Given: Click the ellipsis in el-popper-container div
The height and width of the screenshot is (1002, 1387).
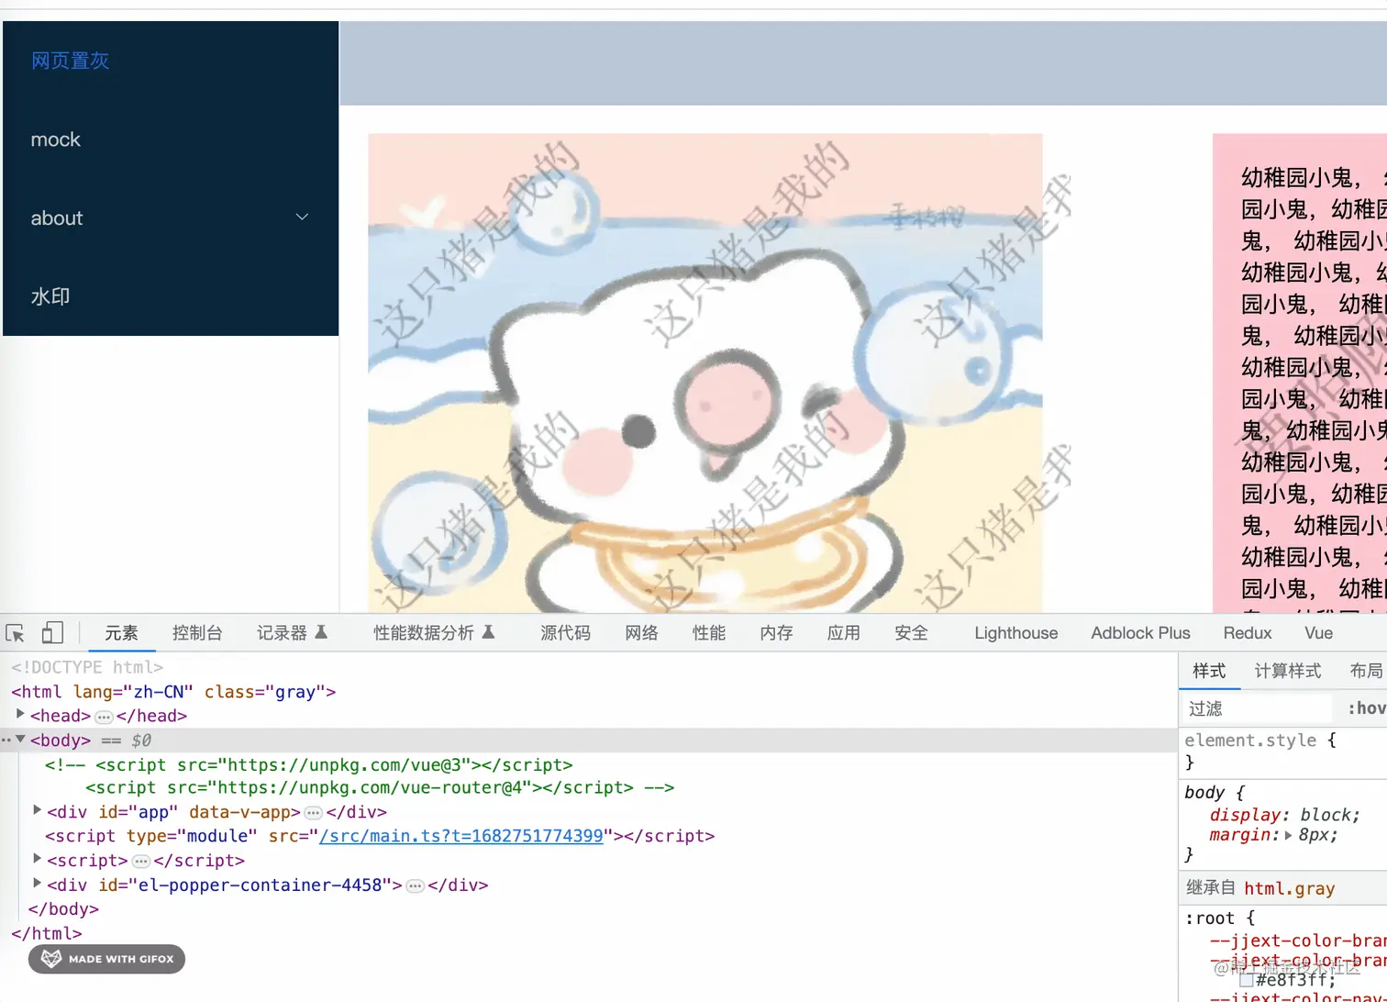Looking at the screenshot, I should click(415, 885).
